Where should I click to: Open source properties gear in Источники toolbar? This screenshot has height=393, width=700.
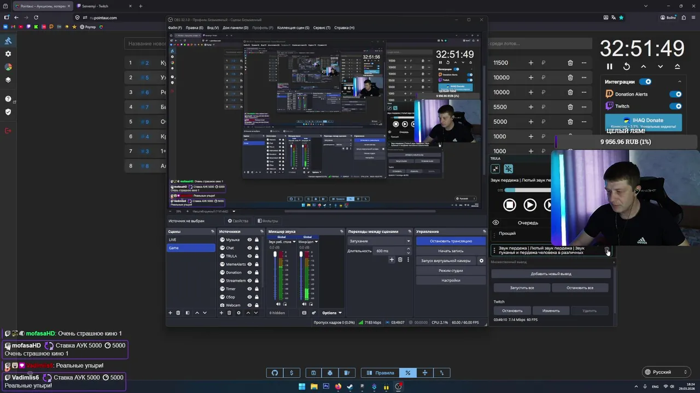pyautogui.click(x=238, y=313)
